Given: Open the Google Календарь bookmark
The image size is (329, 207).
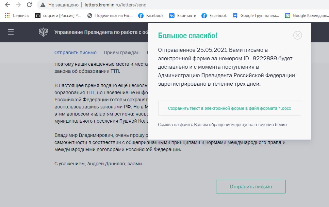Looking at the screenshot, I should pyautogui.click(x=306, y=16).
